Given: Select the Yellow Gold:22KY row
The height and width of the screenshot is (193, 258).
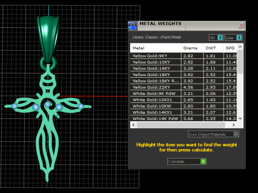Looking at the screenshot, I should pyautogui.click(x=184, y=87).
